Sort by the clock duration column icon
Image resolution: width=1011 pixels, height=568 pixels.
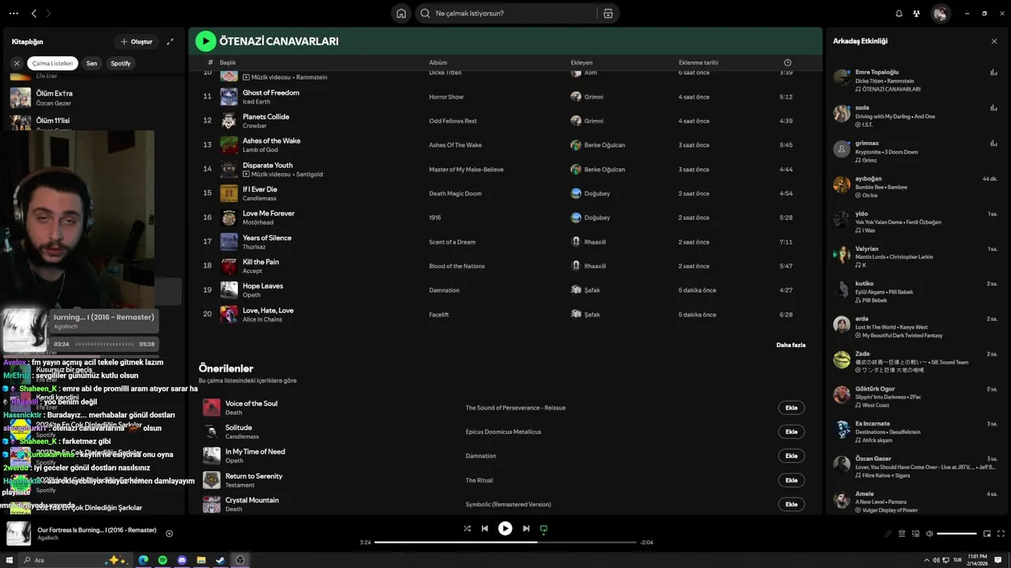[787, 62]
